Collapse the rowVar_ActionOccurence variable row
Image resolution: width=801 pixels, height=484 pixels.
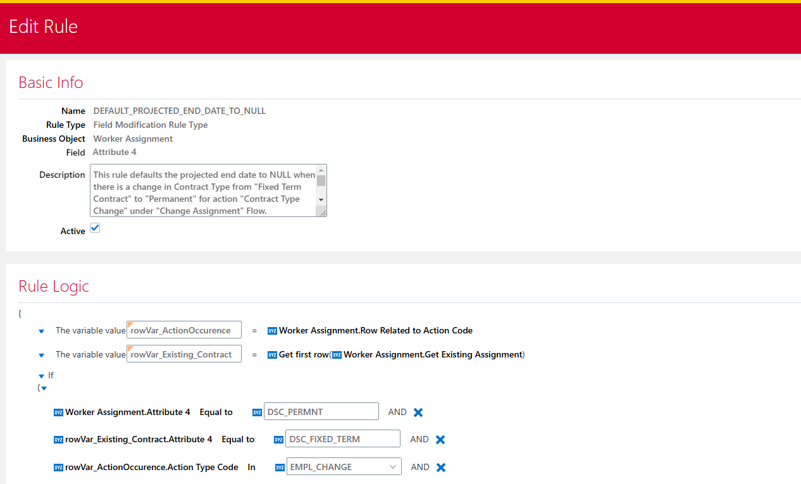click(x=41, y=330)
